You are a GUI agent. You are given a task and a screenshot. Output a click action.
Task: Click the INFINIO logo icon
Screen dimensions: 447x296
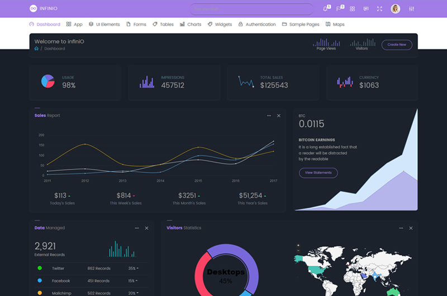pyautogui.click(x=33, y=9)
